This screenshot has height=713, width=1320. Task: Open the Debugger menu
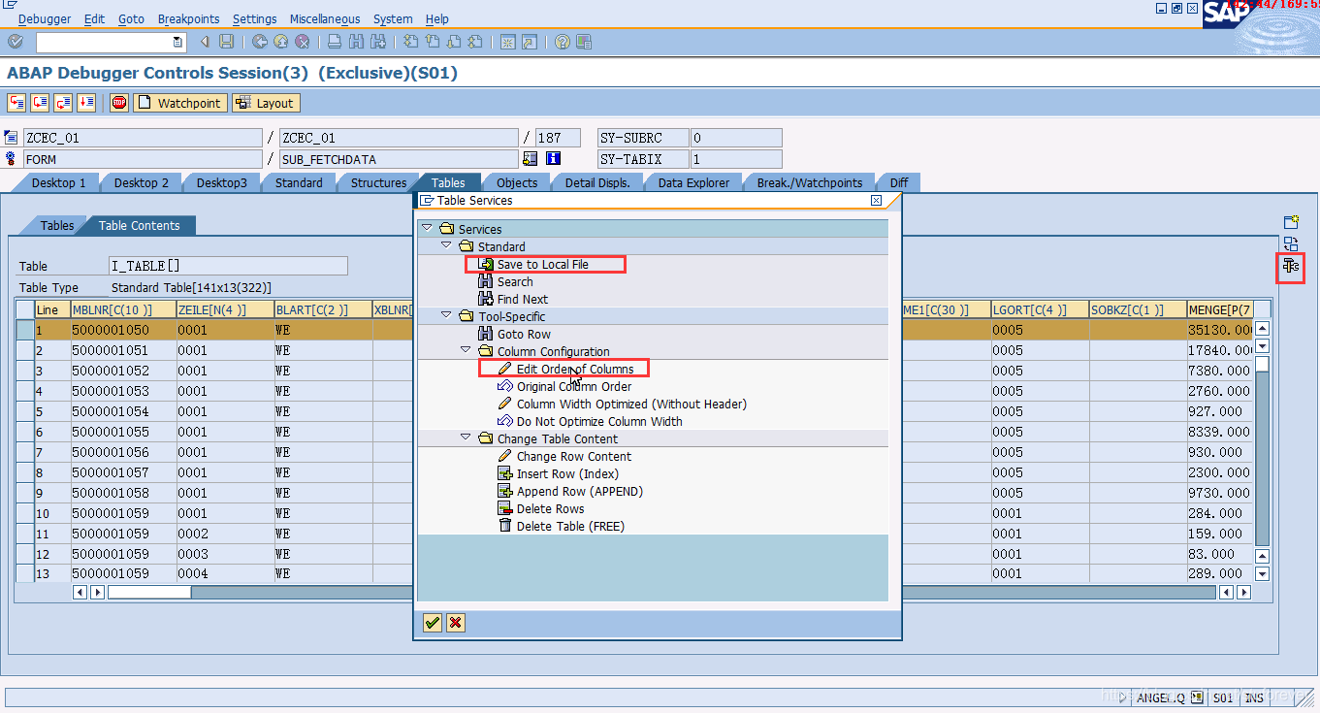45,18
